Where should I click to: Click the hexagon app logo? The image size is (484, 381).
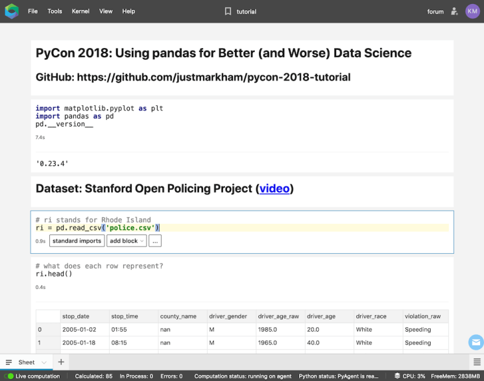click(12, 12)
